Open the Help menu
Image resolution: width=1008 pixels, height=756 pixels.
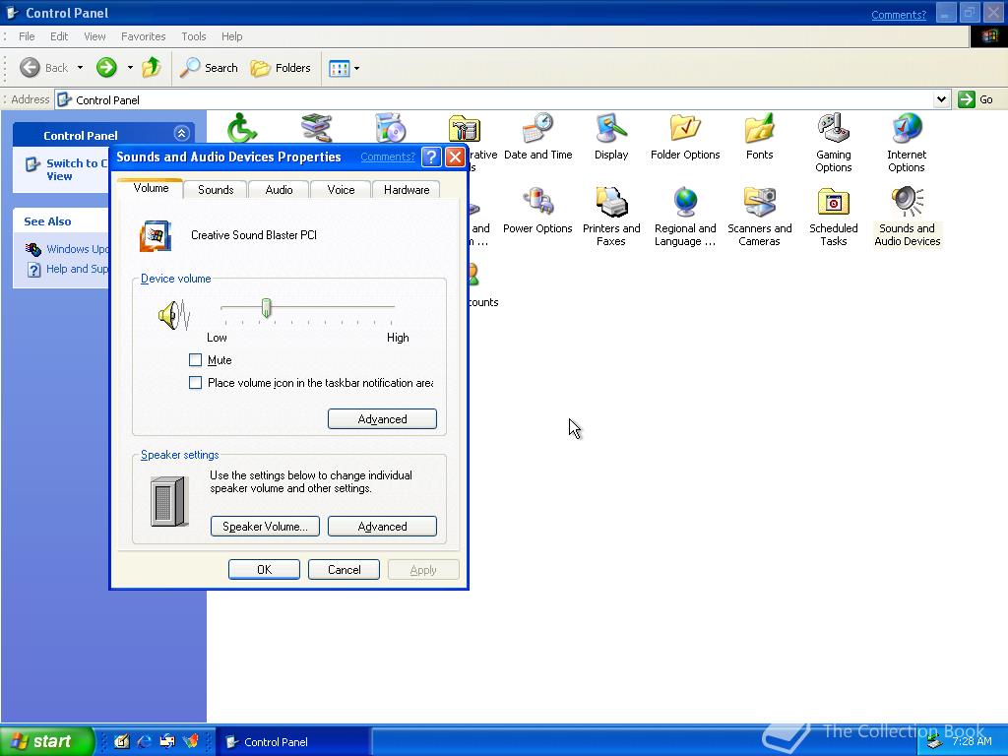coord(232,36)
